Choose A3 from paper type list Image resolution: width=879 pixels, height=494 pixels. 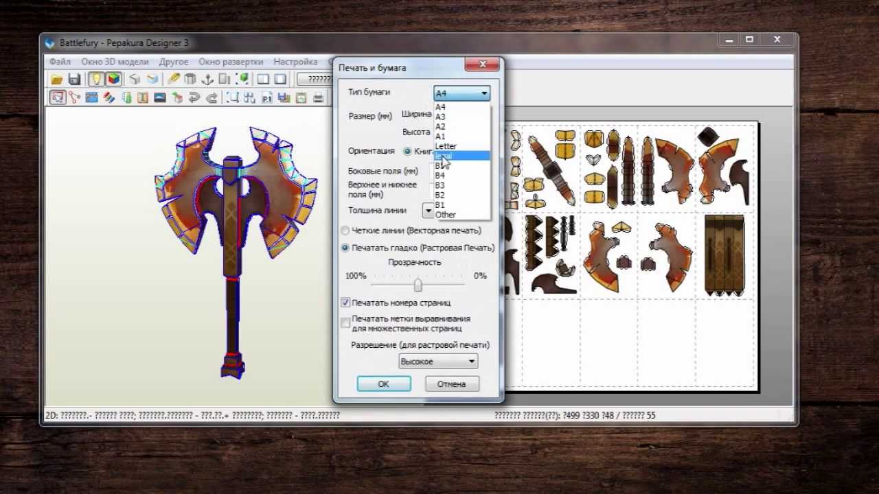click(x=461, y=117)
